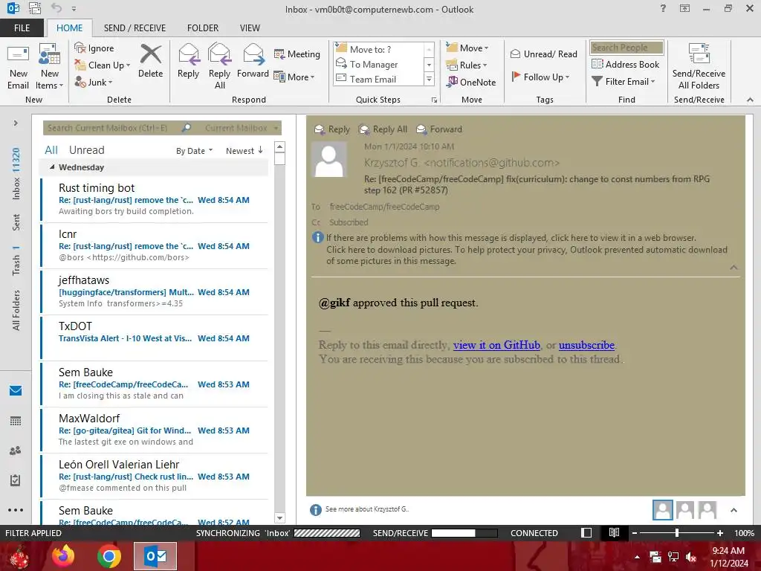Click the ribbon Forward icon
Screen dimensions: 761x571
coord(253,61)
